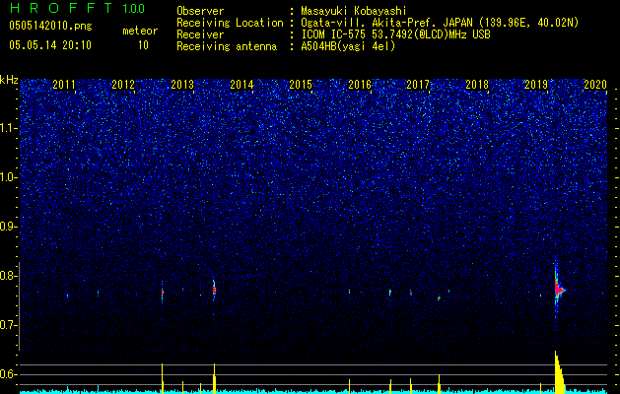Click the 0.8 kHz frequency label

click(8, 276)
